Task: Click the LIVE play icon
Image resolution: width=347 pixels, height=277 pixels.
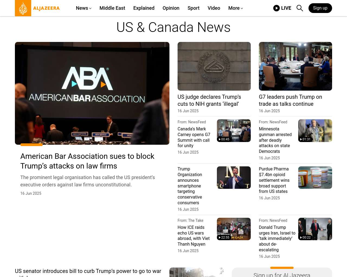Action: [x=277, y=8]
